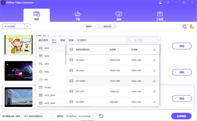Edit the 2K video preset settings
The image size is (197, 121).
pyautogui.click(x=154, y=70)
